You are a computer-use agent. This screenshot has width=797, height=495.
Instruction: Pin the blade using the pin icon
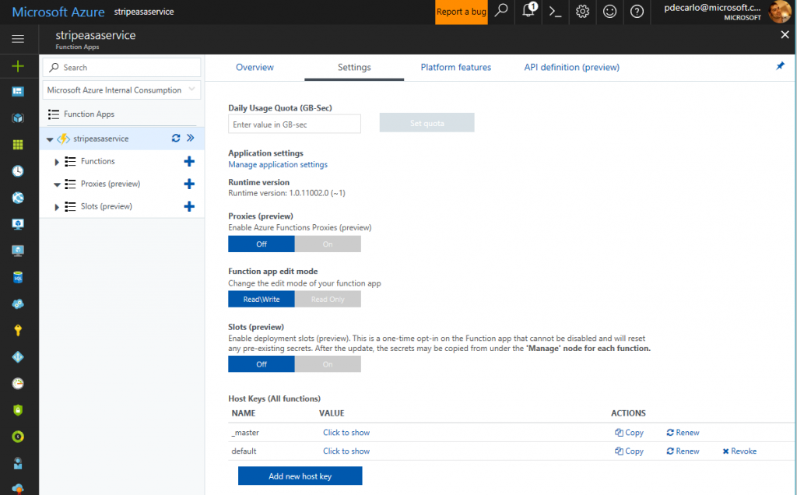click(780, 66)
